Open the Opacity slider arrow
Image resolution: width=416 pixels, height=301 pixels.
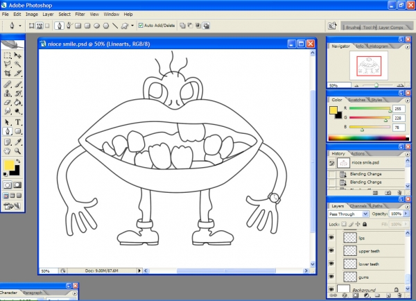(406, 214)
